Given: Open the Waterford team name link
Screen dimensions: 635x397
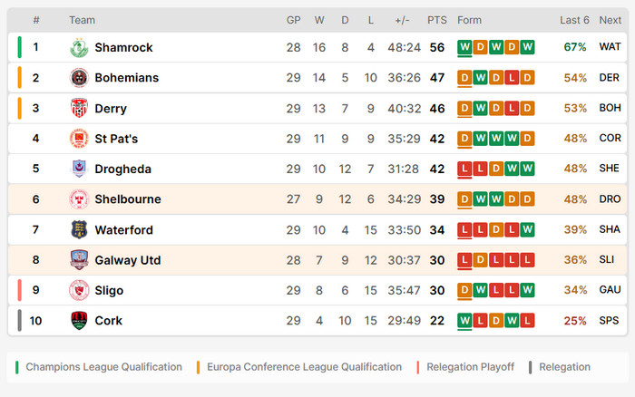Looking at the screenshot, I should click(124, 230).
